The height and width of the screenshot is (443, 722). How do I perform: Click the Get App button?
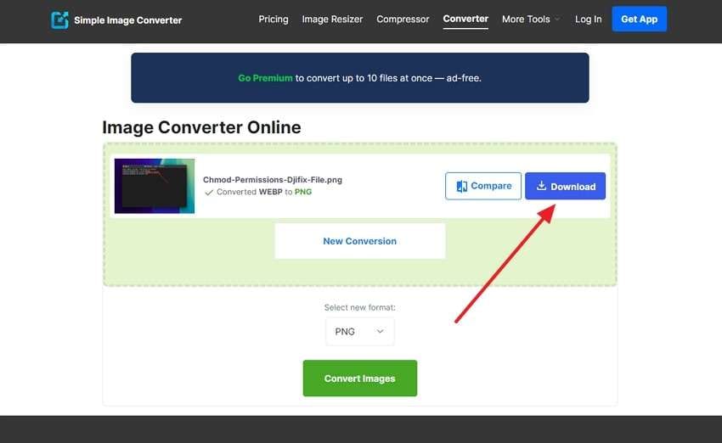click(x=639, y=20)
